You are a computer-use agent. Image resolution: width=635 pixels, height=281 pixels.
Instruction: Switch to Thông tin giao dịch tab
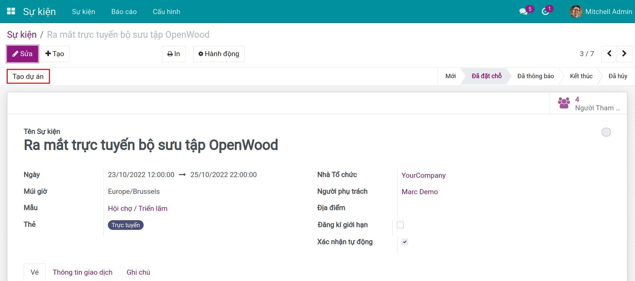coord(83,272)
